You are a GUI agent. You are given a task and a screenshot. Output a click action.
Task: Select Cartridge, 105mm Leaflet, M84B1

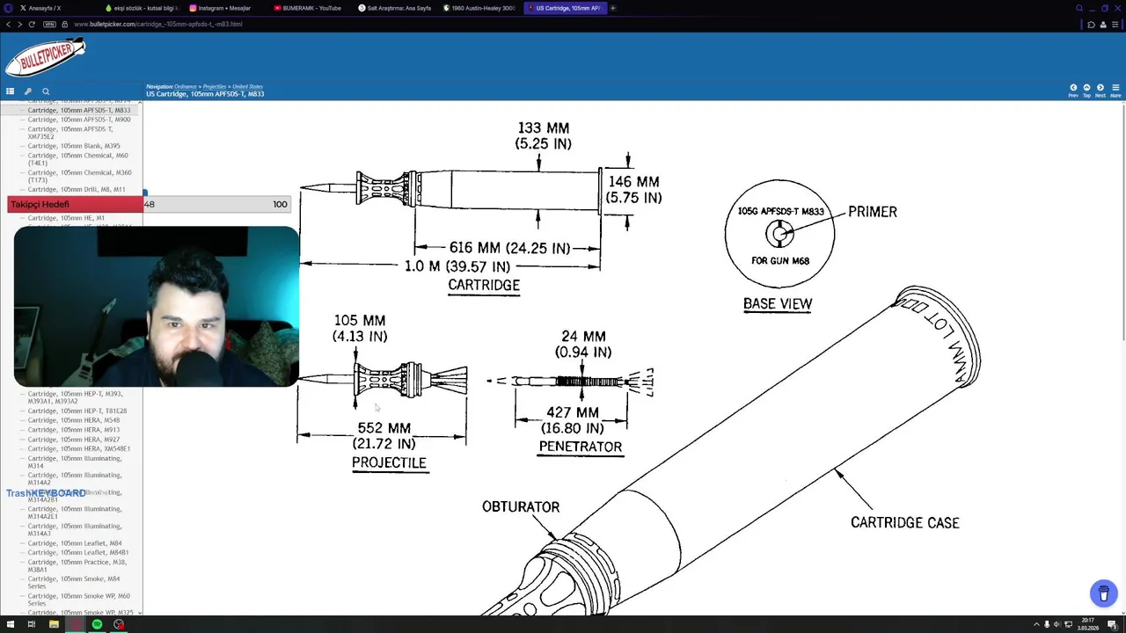point(78,552)
